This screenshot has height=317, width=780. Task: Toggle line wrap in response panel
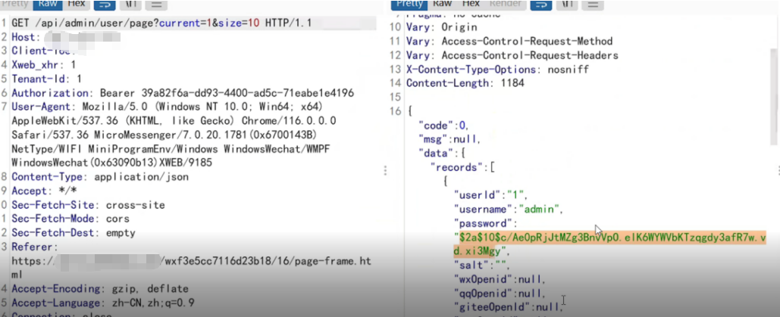[541, 5]
